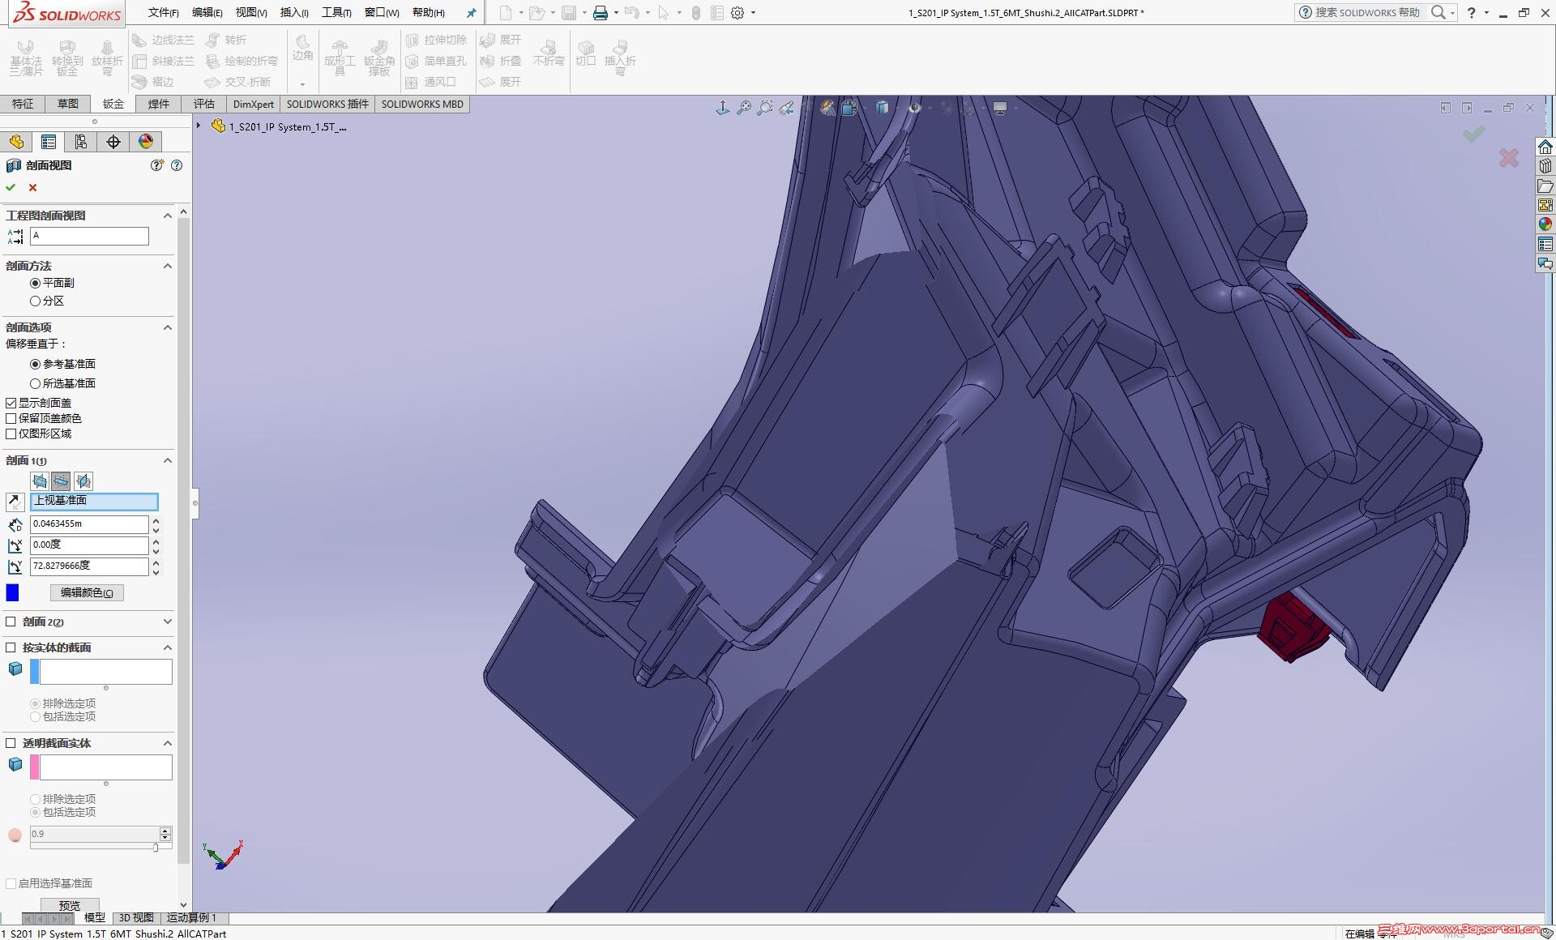Uncheck the 显示剖面盖 checkbox
Viewport: 1556px width, 940px height.
(x=11, y=403)
